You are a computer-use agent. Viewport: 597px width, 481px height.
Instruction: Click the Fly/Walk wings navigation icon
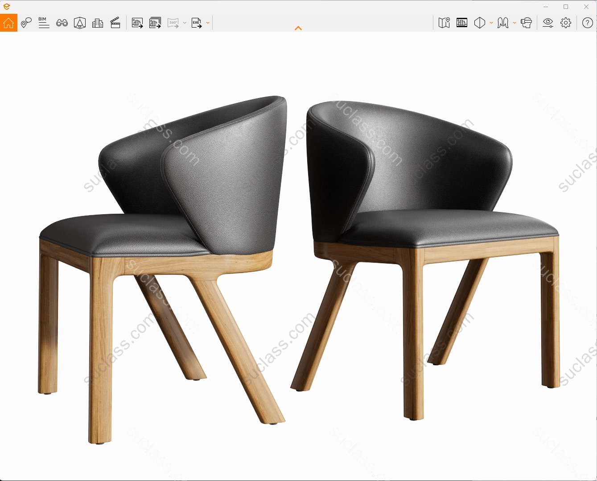[x=503, y=23]
